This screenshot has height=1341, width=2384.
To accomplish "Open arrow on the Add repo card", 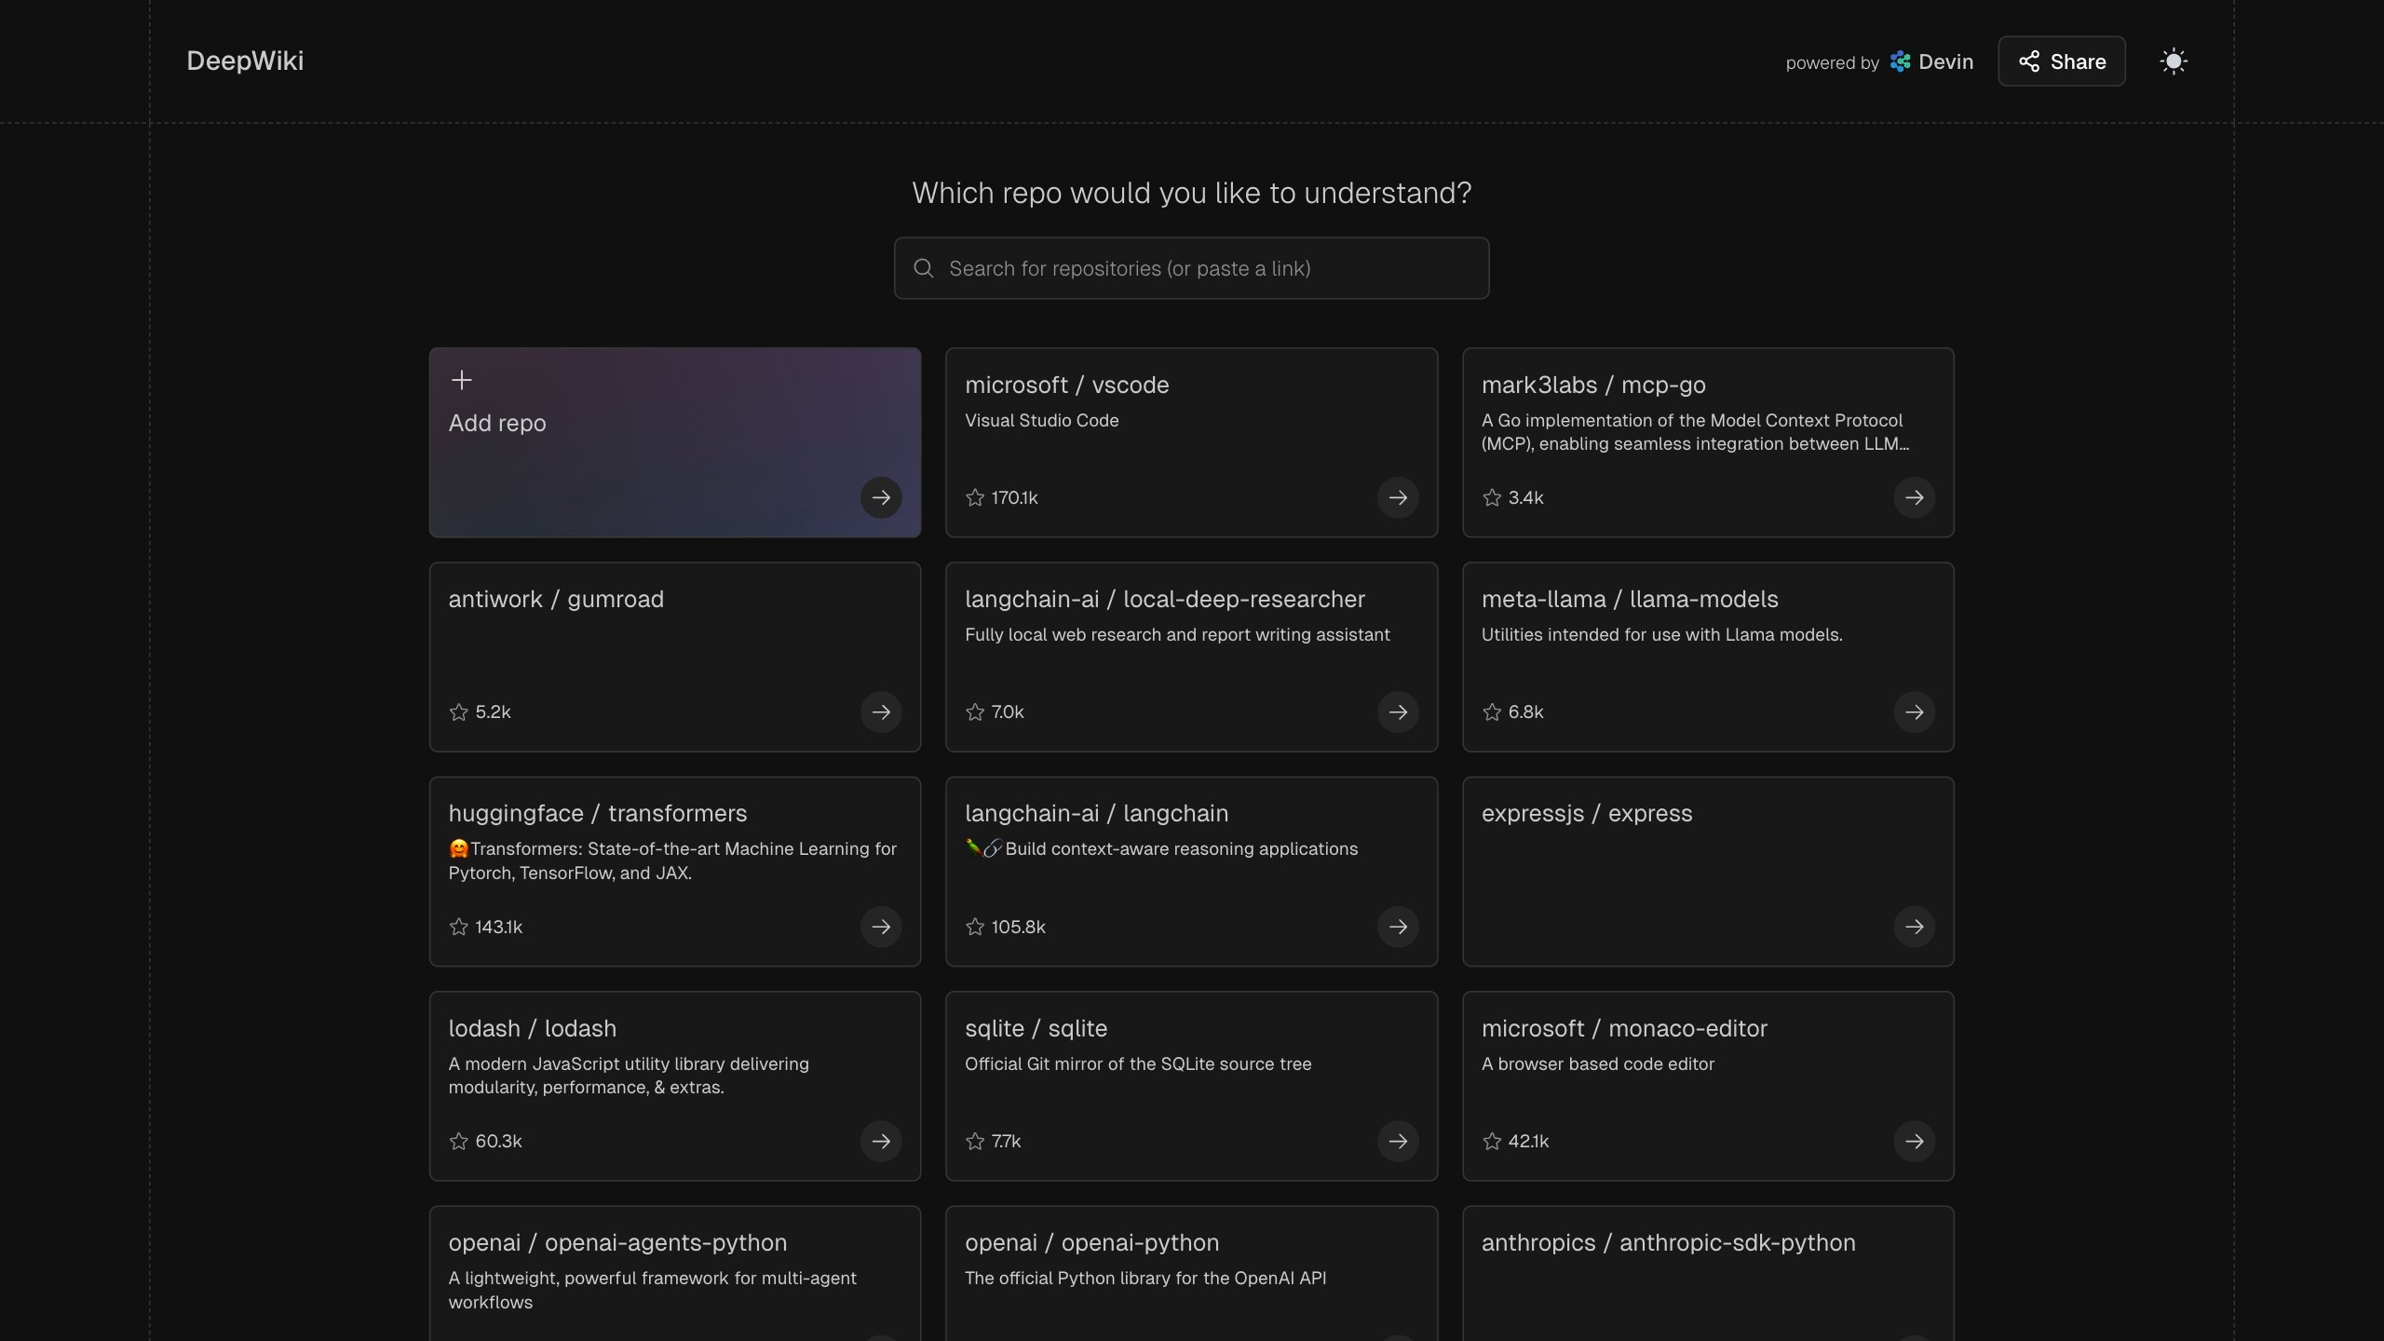I will tap(880, 497).
